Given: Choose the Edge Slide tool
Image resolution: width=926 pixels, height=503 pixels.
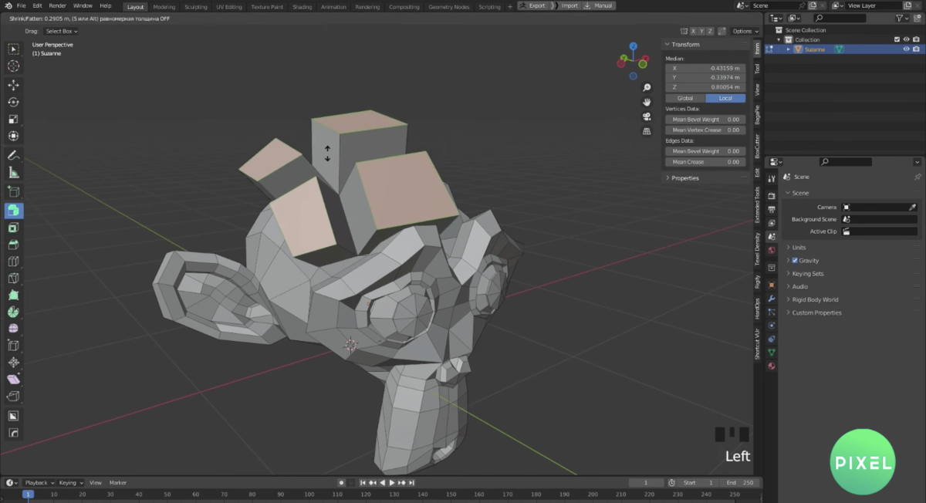Looking at the screenshot, I should (x=13, y=346).
